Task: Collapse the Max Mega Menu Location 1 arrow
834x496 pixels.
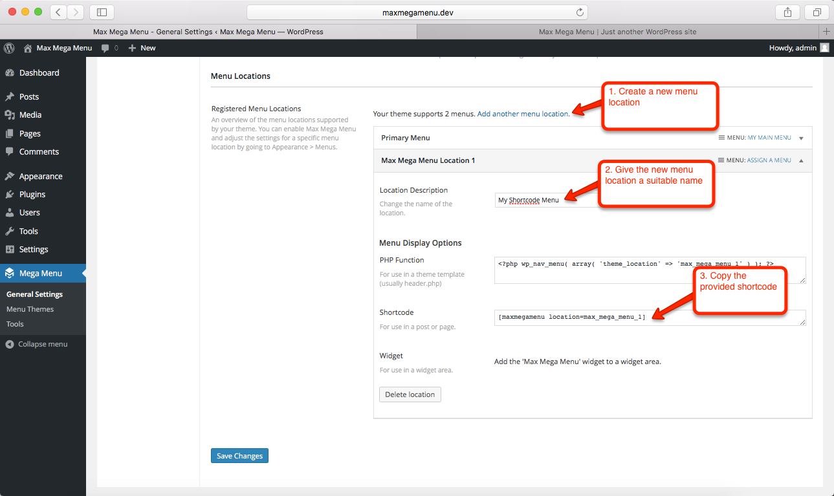Action: 801,160
